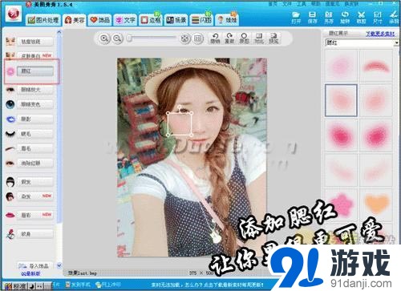Click the 旋转 rotate icon
The height and width of the screenshot is (291, 401).
tap(345, 18)
